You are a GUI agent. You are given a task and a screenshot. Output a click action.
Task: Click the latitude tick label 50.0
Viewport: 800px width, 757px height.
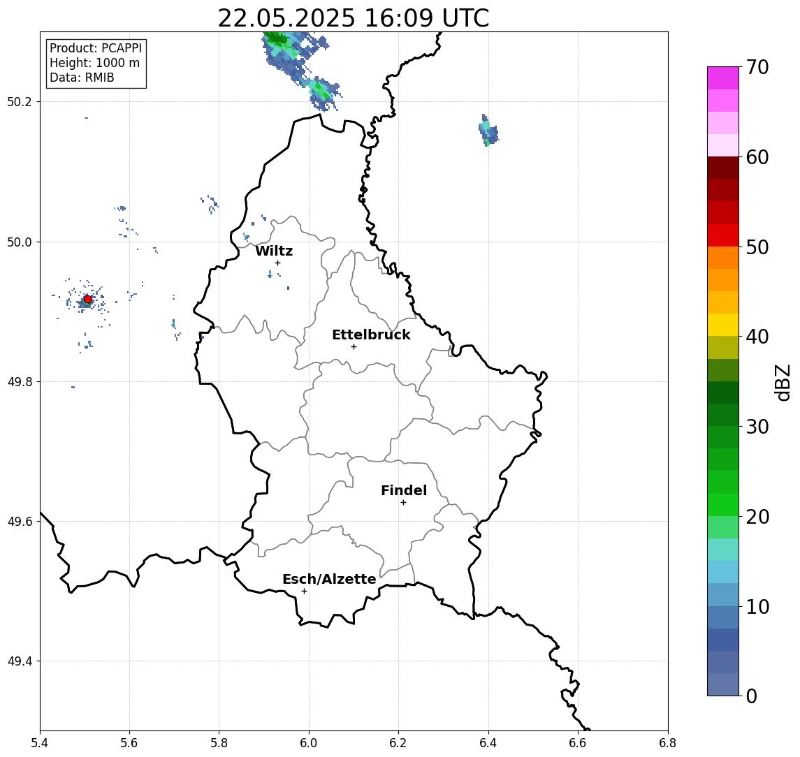pyautogui.click(x=20, y=242)
